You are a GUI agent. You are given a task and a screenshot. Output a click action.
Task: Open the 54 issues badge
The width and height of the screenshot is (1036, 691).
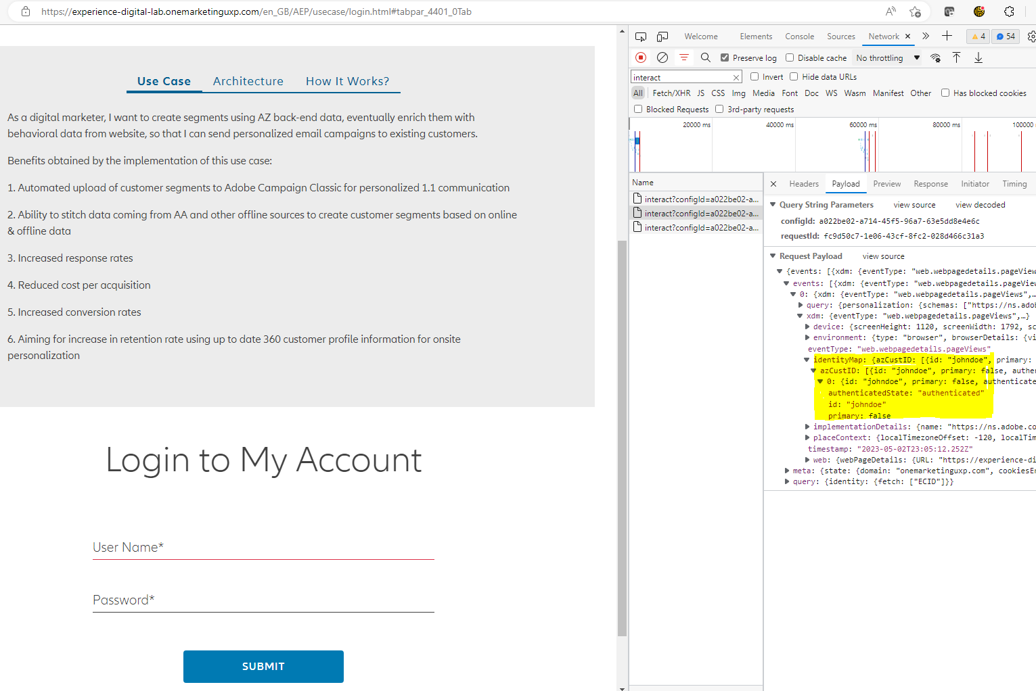point(1006,37)
